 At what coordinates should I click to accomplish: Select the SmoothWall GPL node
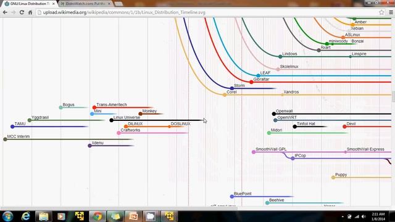(254, 152)
